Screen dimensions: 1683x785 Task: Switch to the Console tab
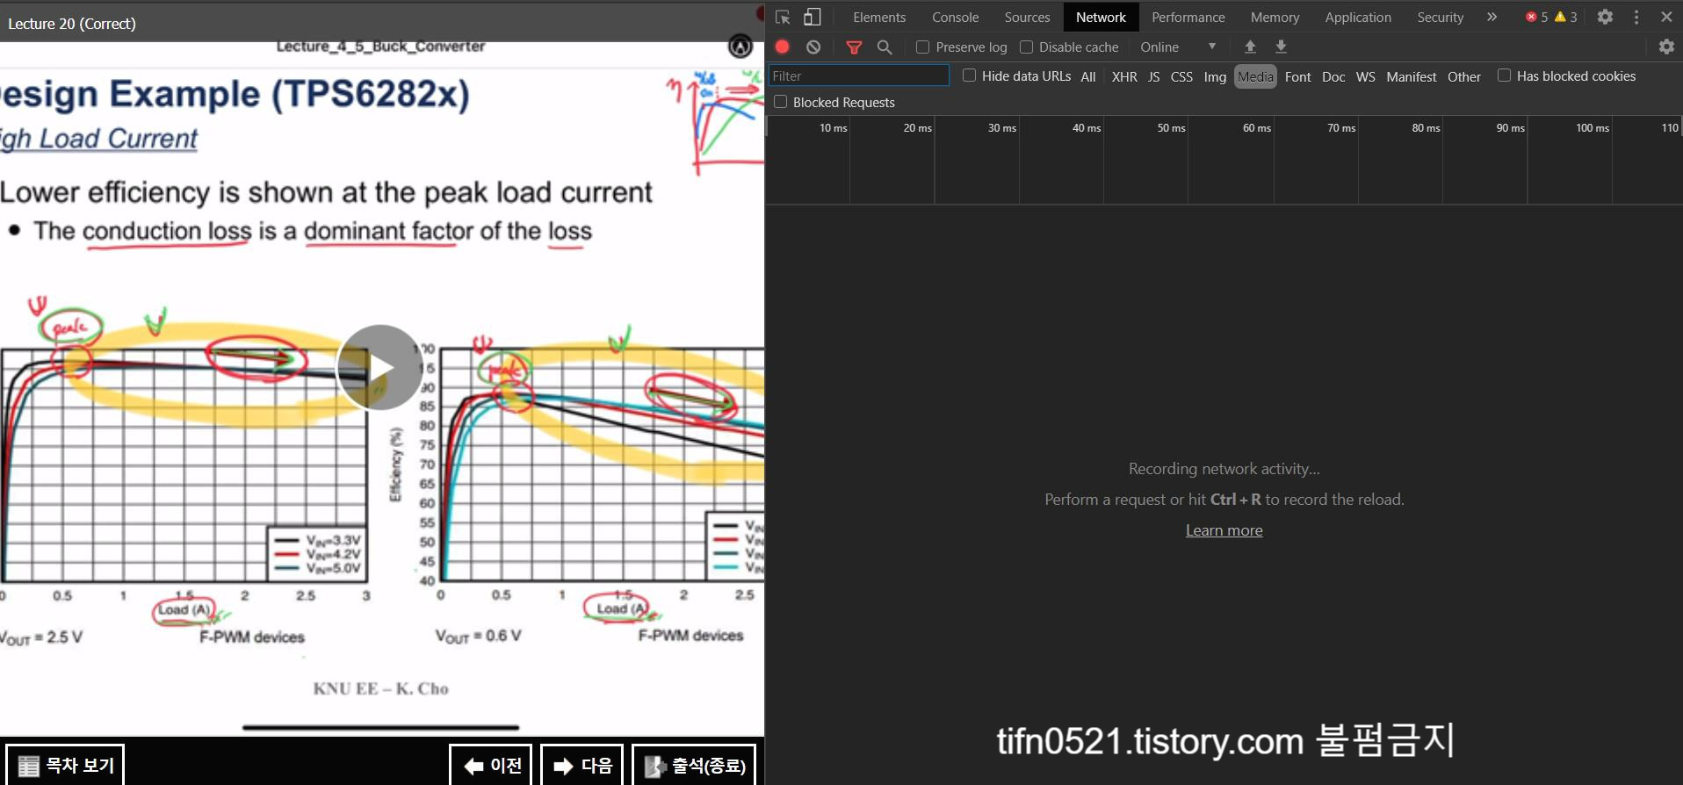pyautogui.click(x=955, y=17)
